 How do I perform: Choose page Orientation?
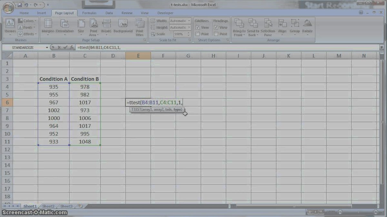click(65, 27)
